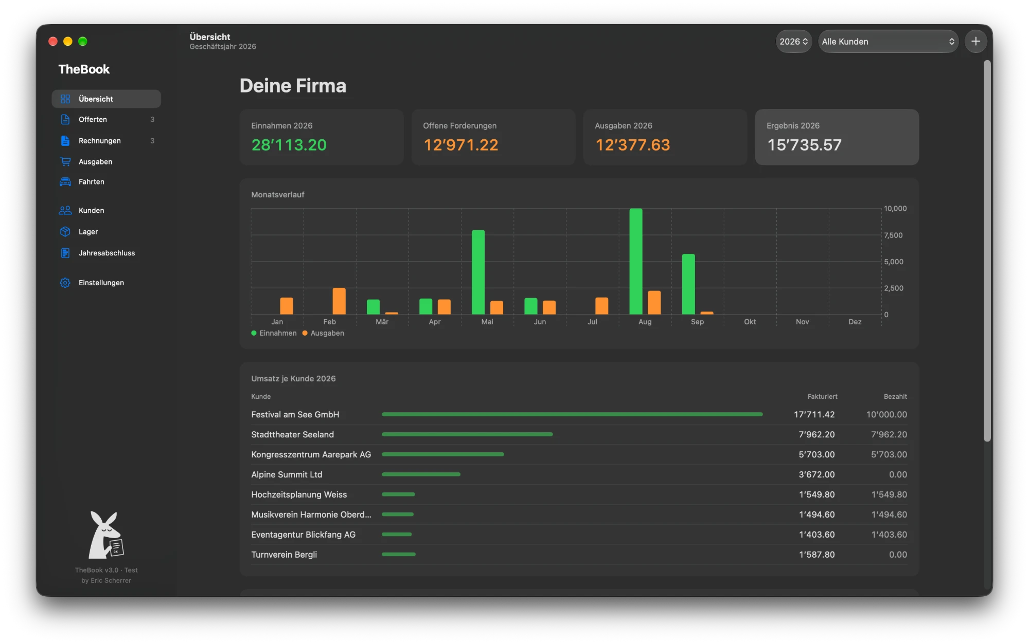
Task: Click Eventagentur Blickfang AG customer name
Action: (303, 535)
